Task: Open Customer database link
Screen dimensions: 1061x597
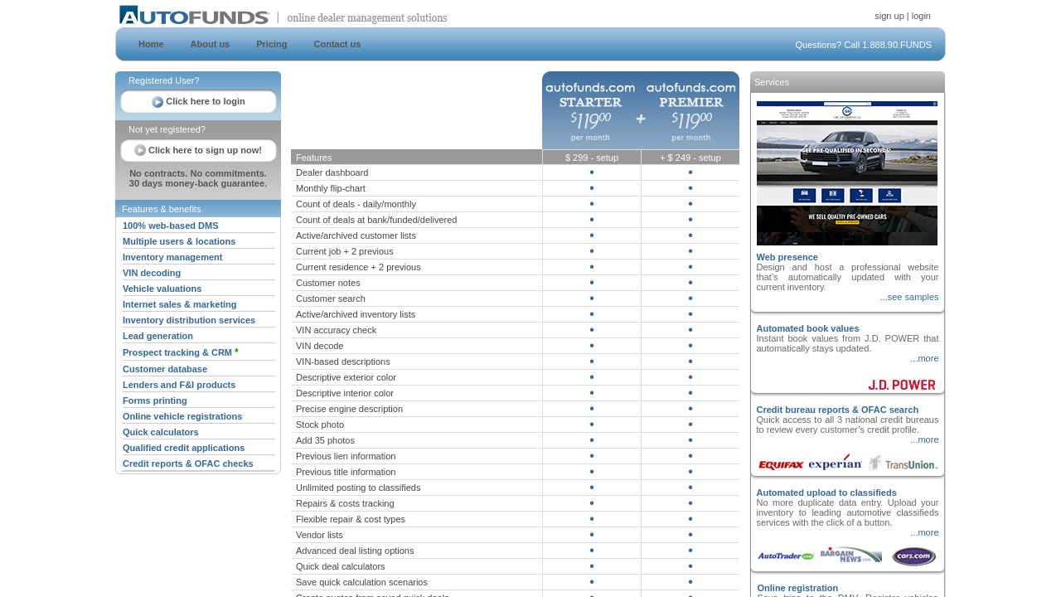Action: 165,369
